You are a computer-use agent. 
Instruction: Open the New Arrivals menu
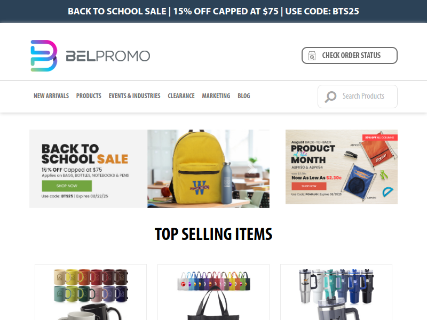(x=51, y=96)
